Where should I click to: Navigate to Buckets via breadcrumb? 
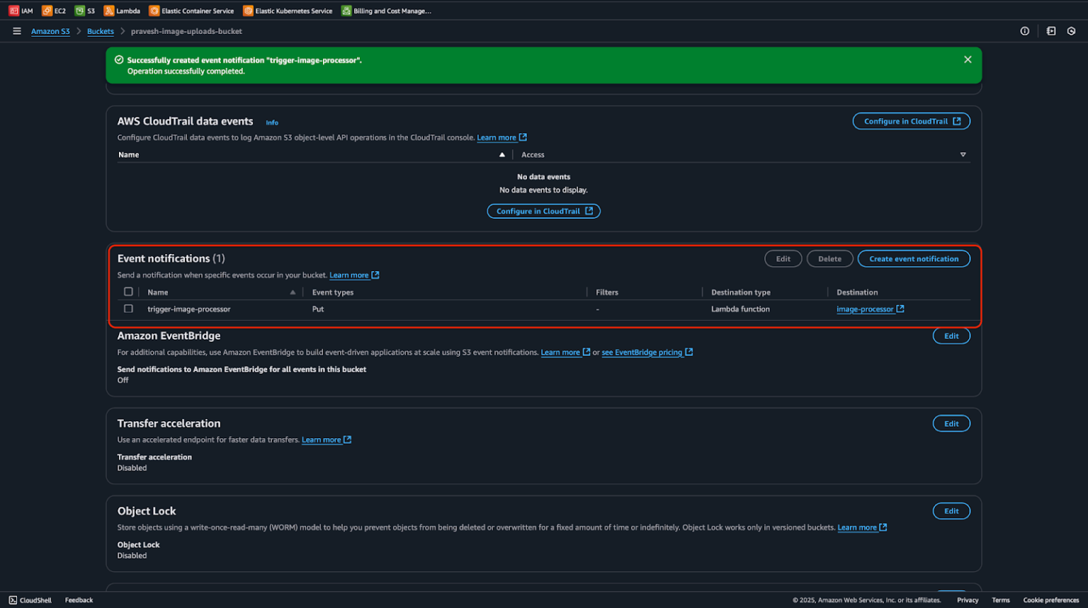coord(100,31)
